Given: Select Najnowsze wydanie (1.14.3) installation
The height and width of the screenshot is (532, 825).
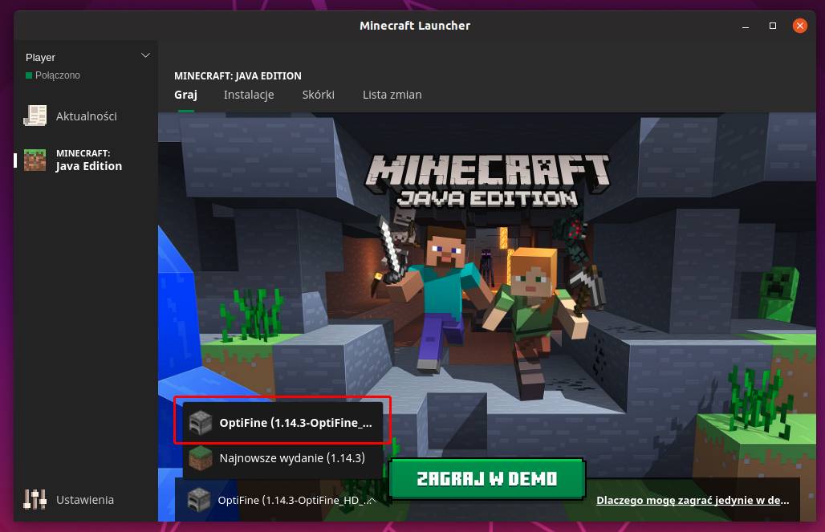Looking at the screenshot, I should 282,458.
